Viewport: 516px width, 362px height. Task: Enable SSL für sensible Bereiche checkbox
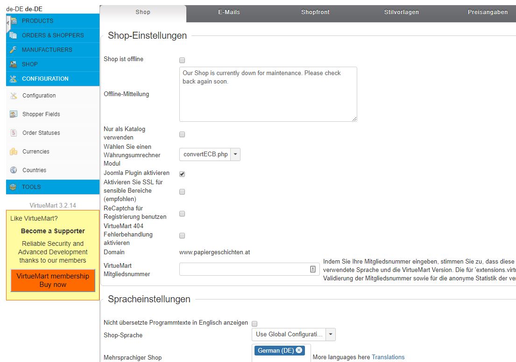pyautogui.click(x=182, y=192)
